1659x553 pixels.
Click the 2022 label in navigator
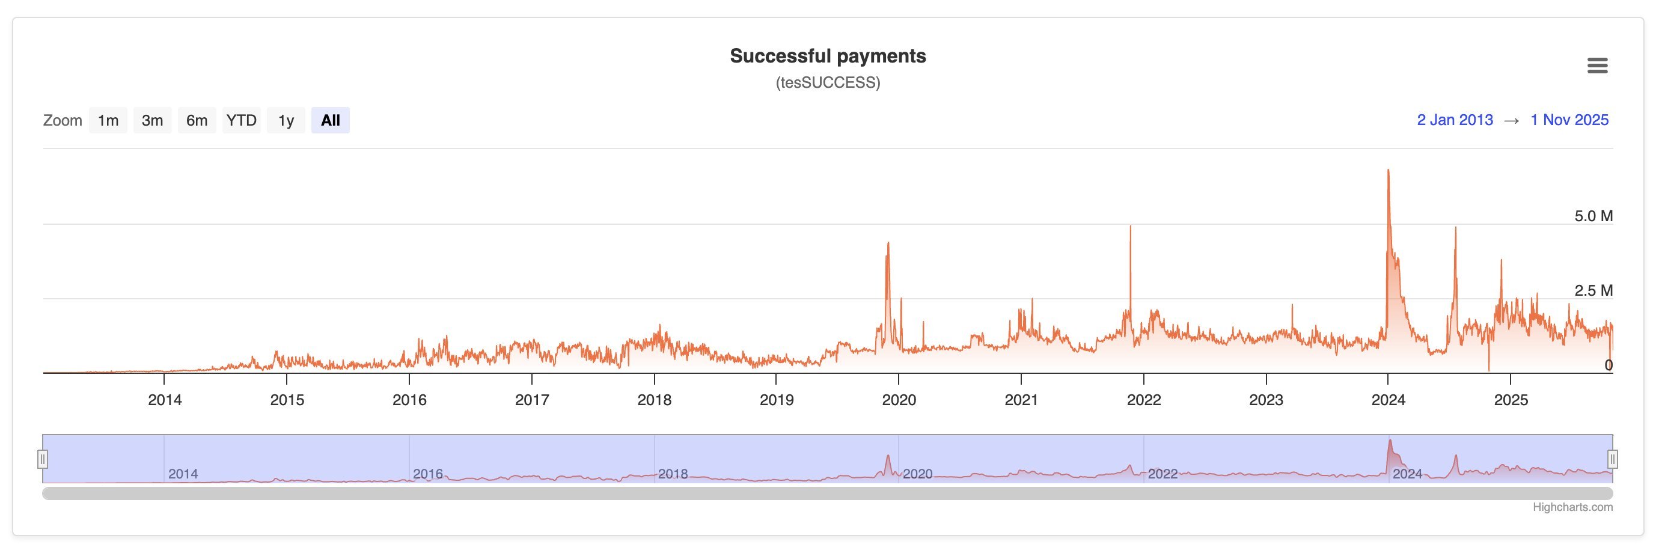pyautogui.click(x=1163, y=474)
